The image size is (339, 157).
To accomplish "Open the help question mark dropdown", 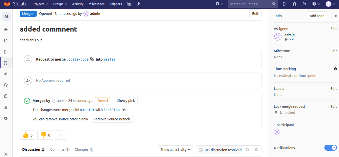I will pos(316,4).
